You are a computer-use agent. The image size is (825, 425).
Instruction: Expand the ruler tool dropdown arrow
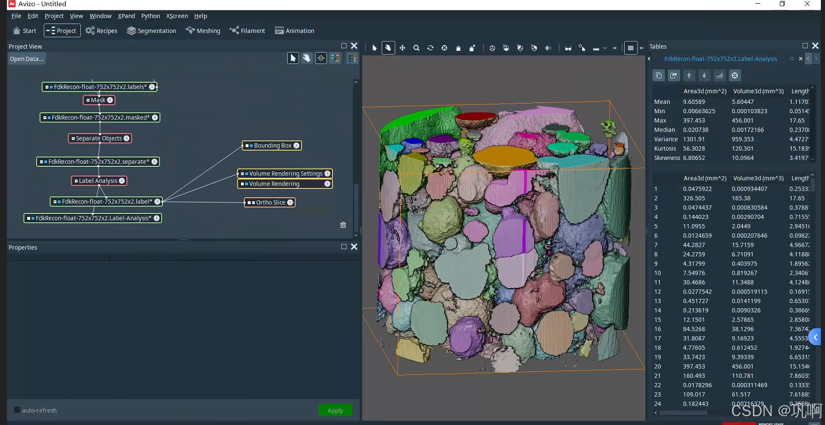tap(605, 48)
